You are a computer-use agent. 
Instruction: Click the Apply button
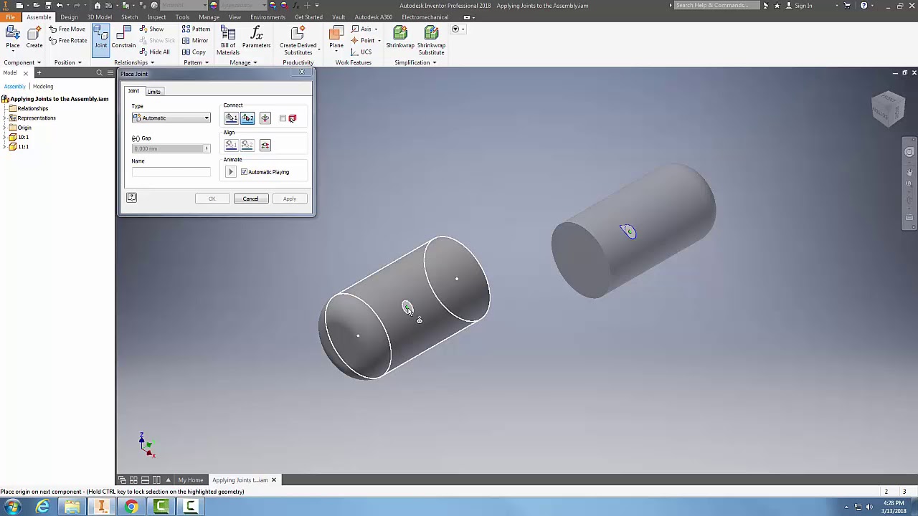[x=289, y=199]
